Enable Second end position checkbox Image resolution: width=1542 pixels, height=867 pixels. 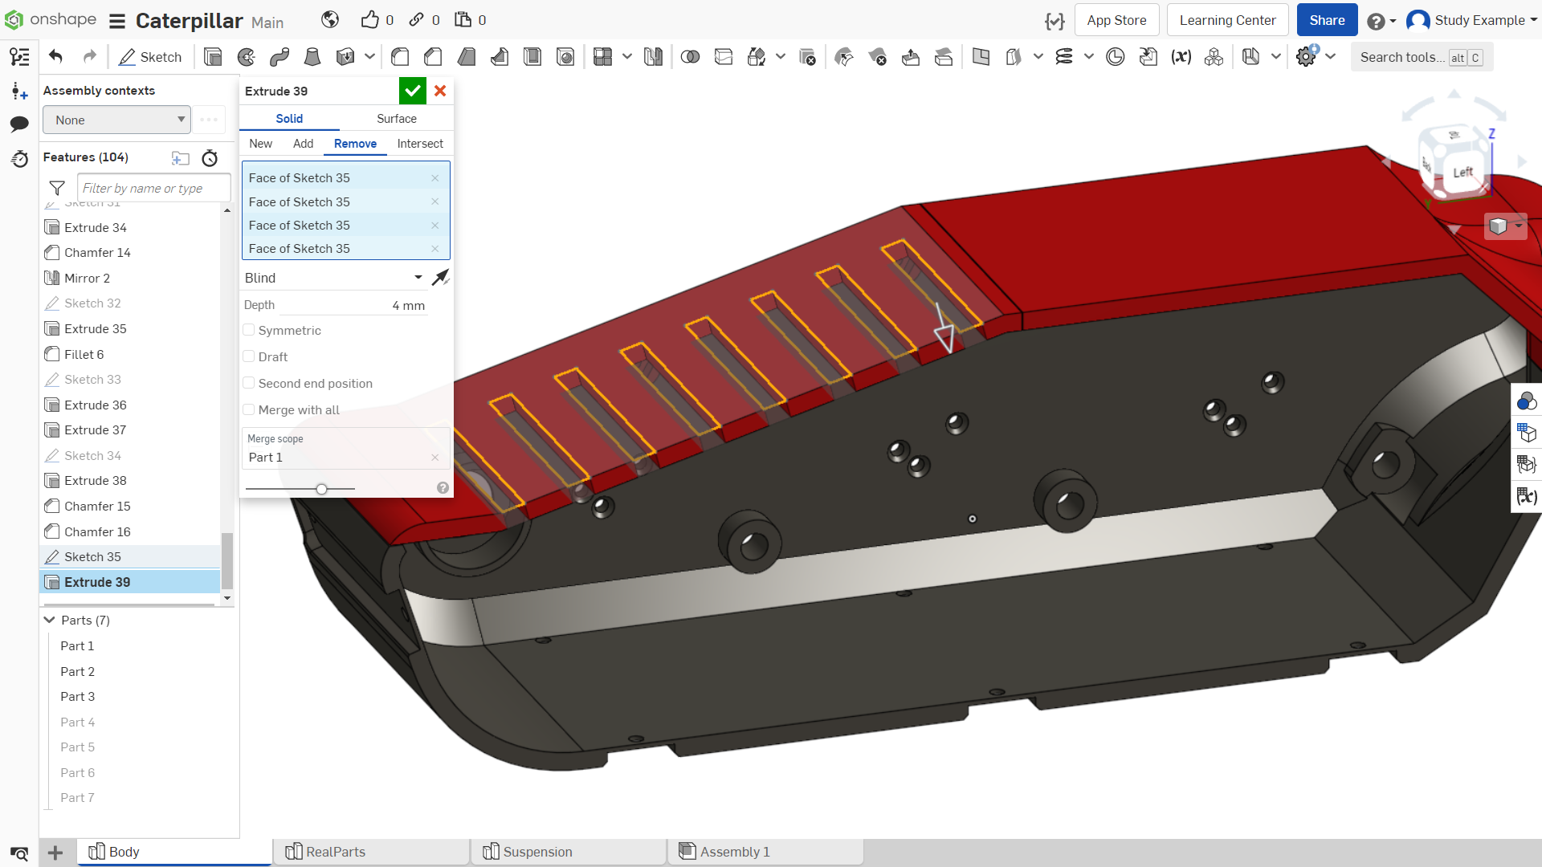pyautogui.click(x=249, y=383)
